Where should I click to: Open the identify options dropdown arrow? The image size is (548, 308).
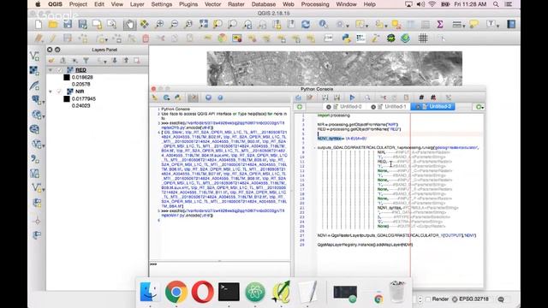[x=348, y=26]
